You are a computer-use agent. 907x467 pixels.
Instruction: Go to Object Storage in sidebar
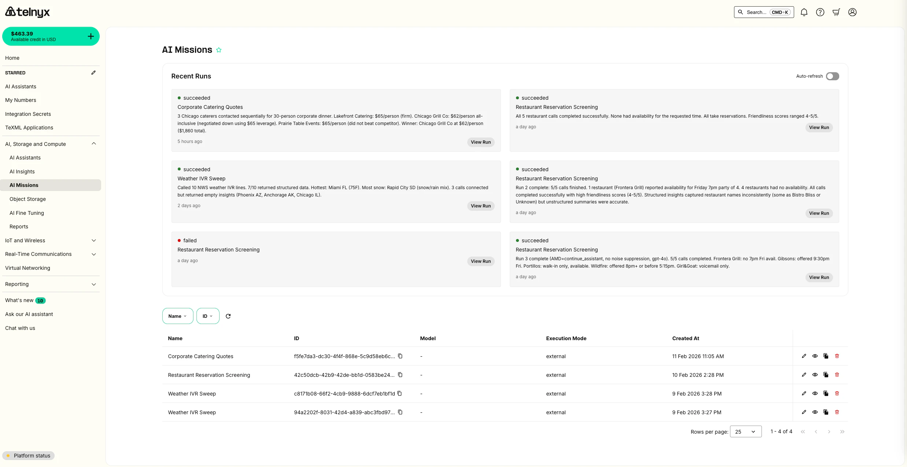(x=27, y=199)
